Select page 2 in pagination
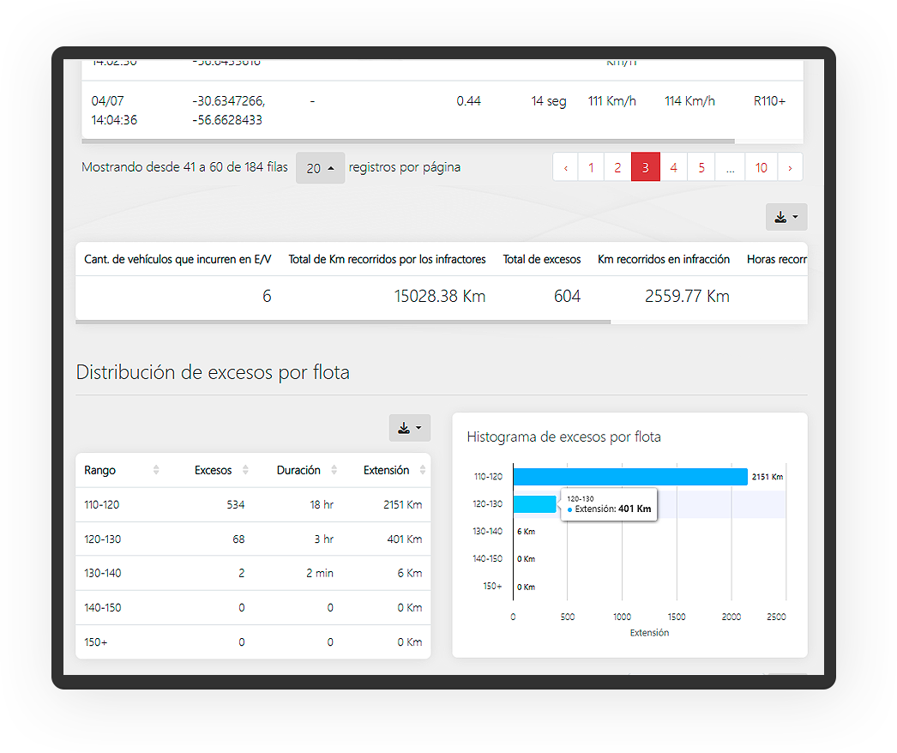Image resolution: width=897 pixels, height=753 pixels. click(x=617, y=167)
